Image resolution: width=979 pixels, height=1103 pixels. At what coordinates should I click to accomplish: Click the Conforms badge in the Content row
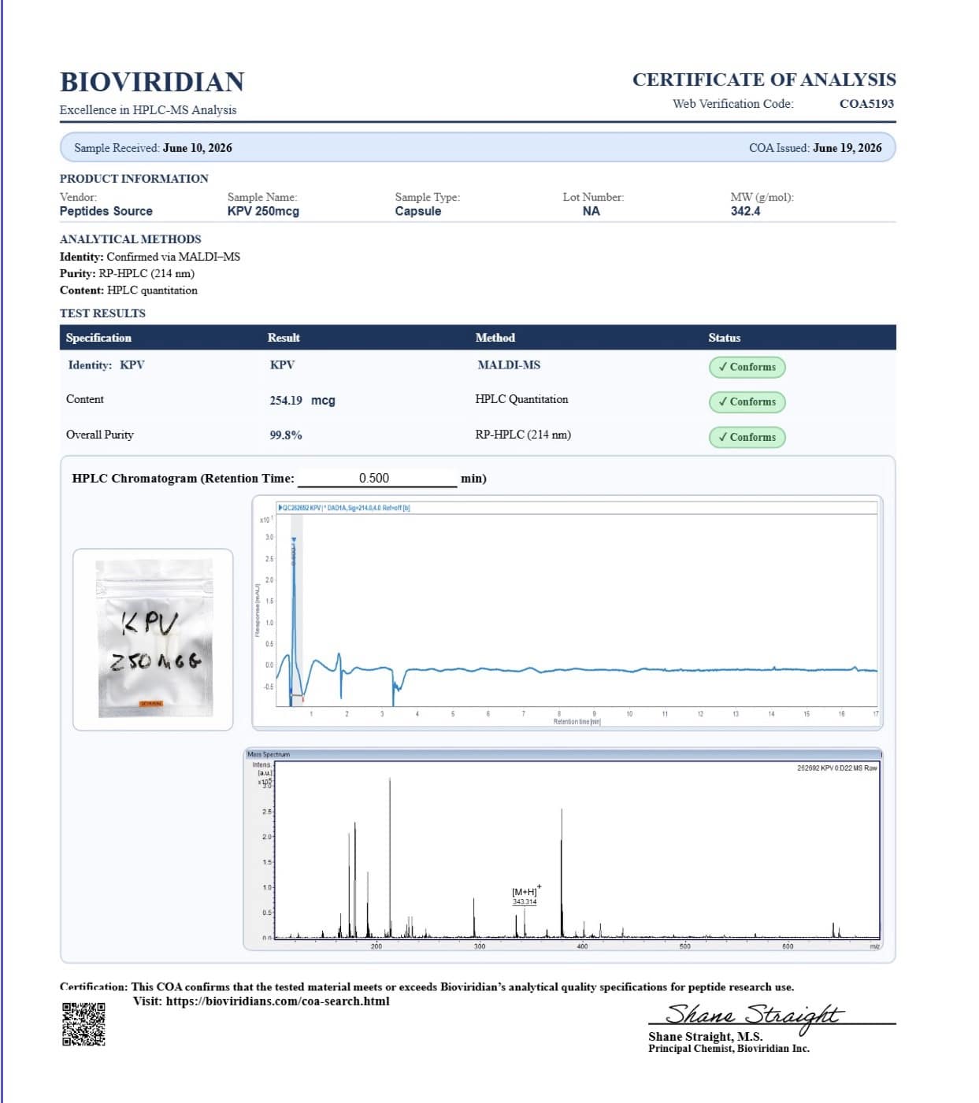[747, 402]
